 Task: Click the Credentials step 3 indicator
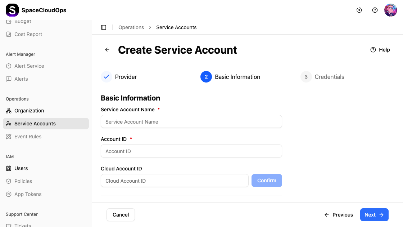(x=306, y=77)
